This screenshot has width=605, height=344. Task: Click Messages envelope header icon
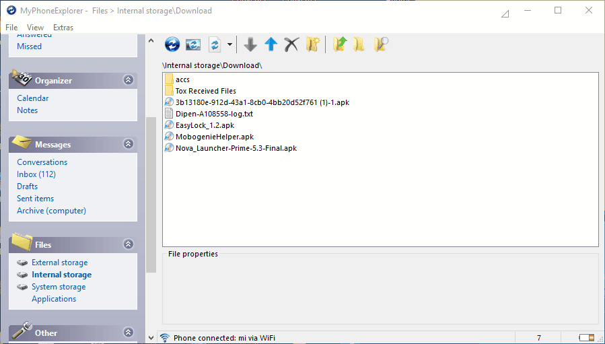pos(22,142)
